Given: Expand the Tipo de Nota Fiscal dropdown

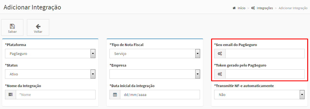Looking at the screenshot, I should 155,54.
